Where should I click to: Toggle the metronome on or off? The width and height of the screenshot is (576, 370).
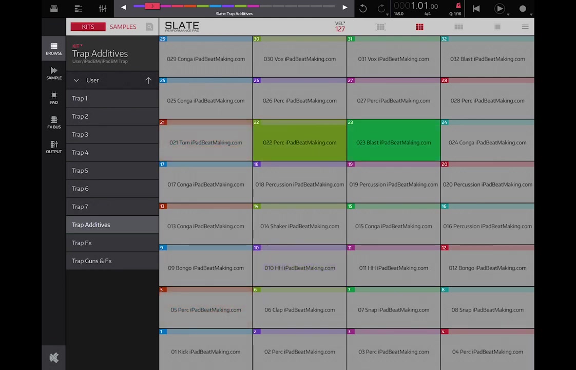point(458,6)
